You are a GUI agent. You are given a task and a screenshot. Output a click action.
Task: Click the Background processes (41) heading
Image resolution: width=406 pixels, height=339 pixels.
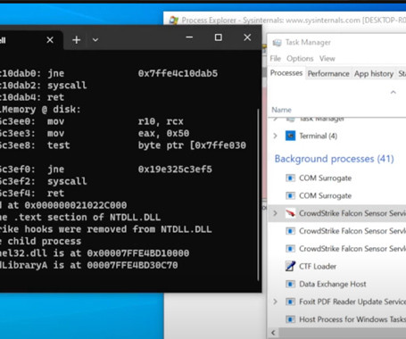334,159
